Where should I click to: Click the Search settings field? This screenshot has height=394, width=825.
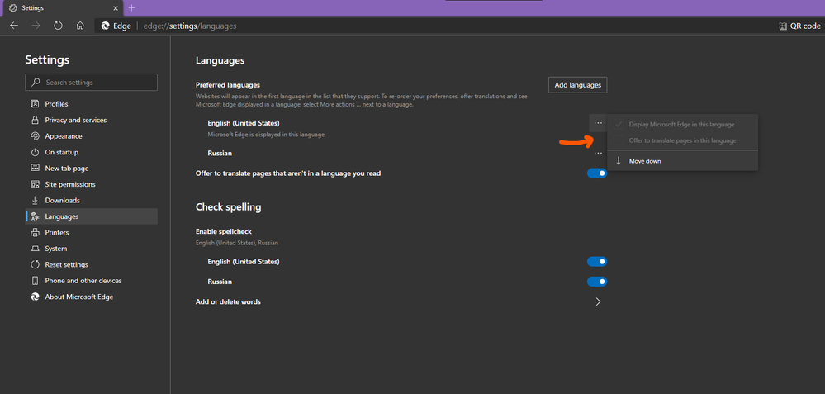pos(91,83)
